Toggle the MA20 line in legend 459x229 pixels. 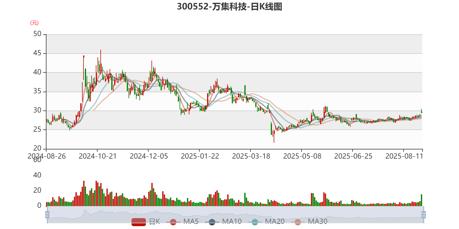[266, 222]
